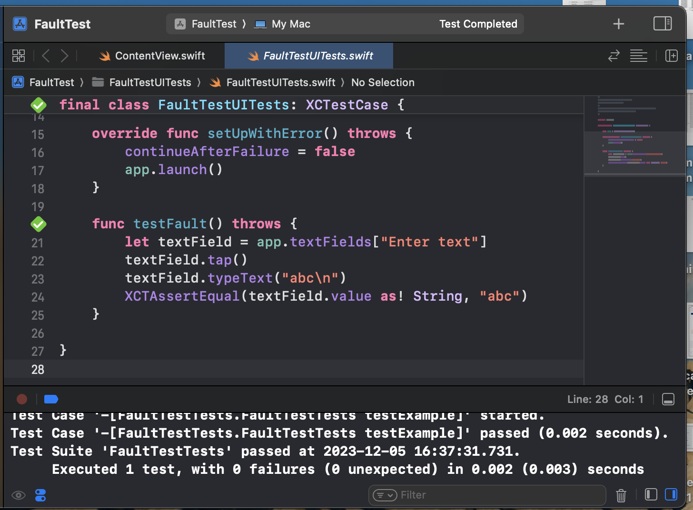Toggle the variables view pane
The image size is (693, 510).
pyautogui.click(x=651, y=495)
